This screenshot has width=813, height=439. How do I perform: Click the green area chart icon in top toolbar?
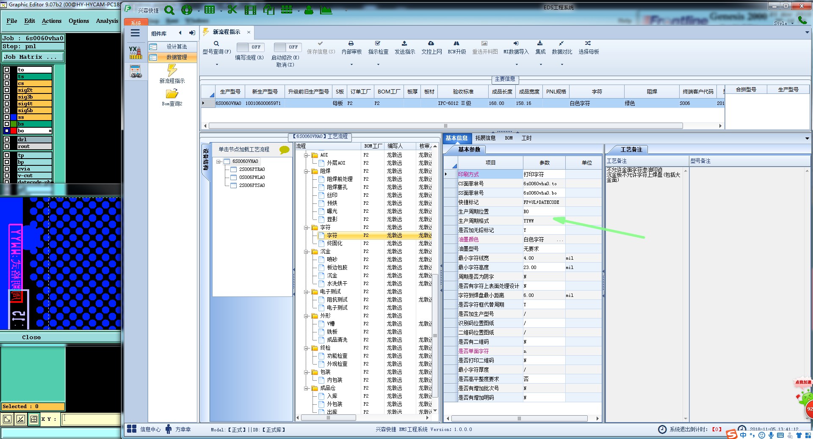(x=326, y=10)
